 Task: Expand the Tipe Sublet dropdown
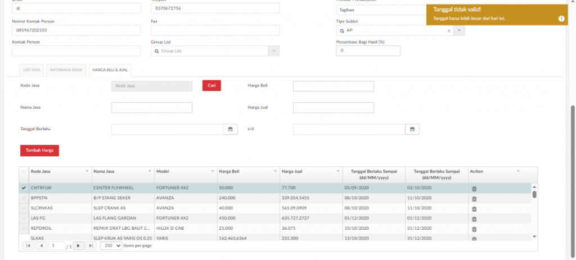pos(459,30)
